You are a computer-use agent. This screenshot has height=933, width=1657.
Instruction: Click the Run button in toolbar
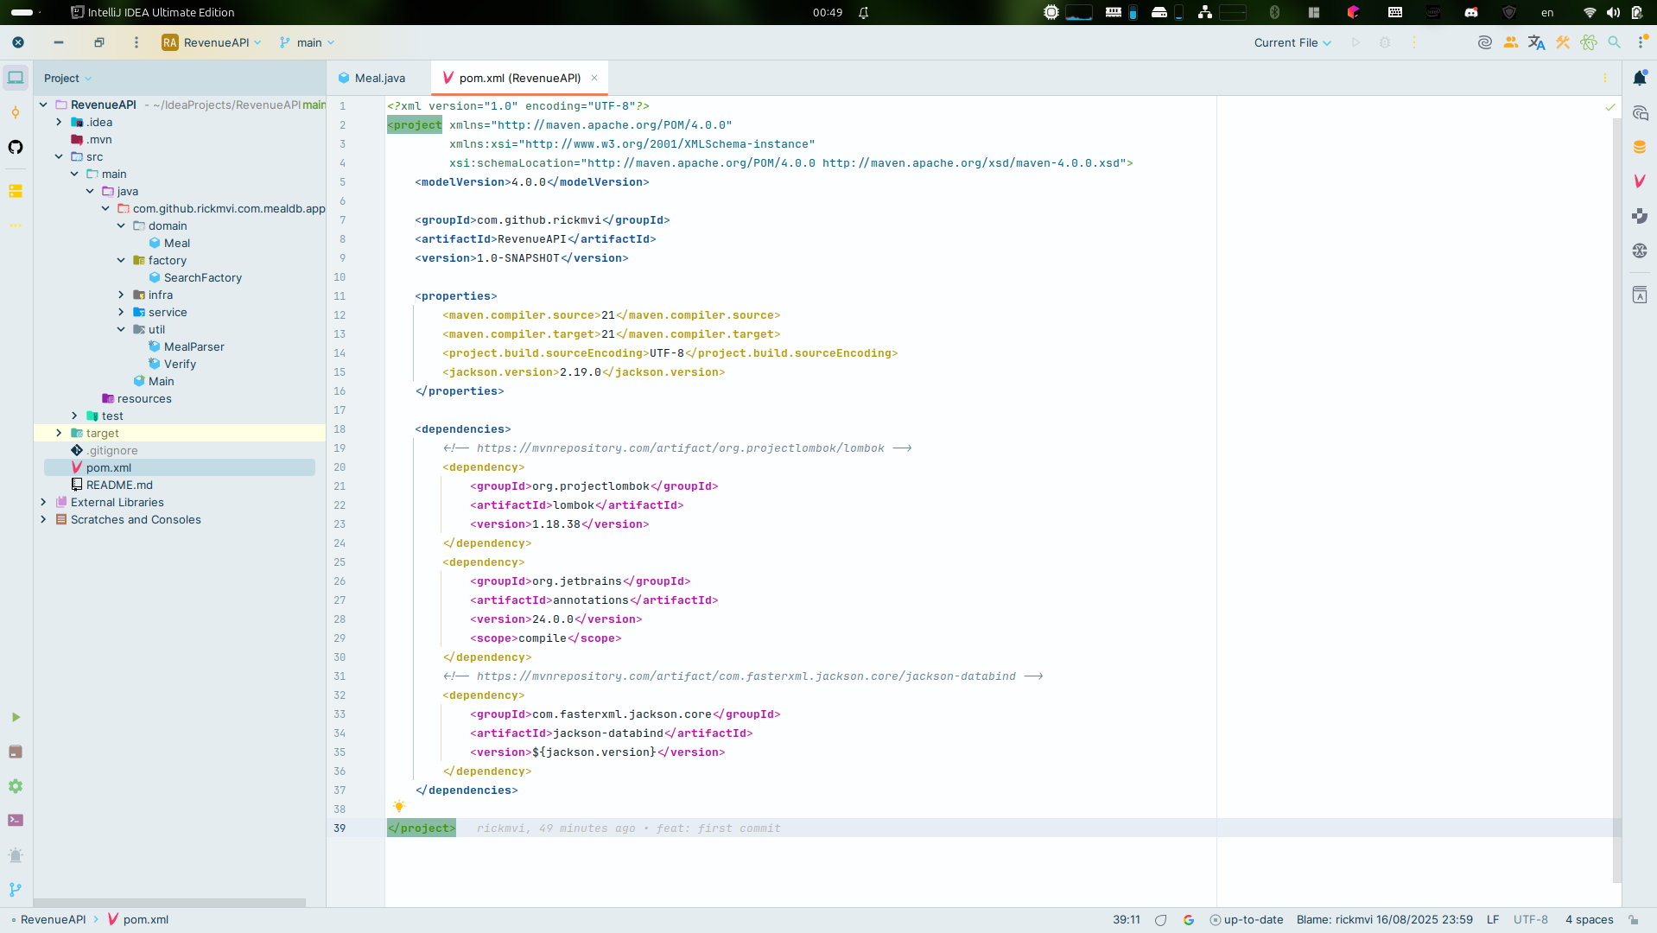point(1355,42)
